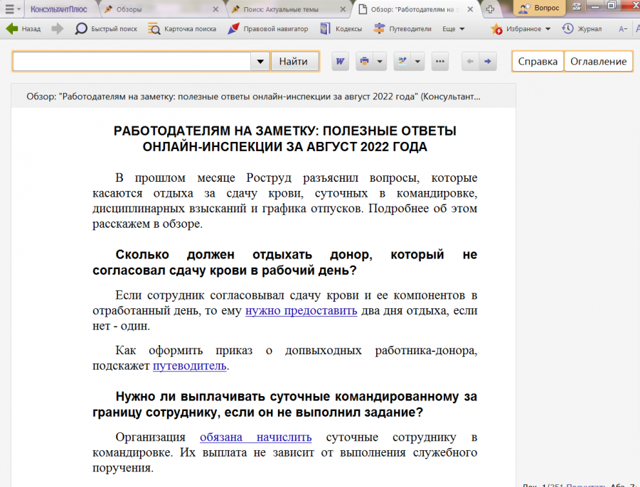Image resolution: width=640 pixels, height=487 pixels.
Task: Follow the 'нужно предоставить' link
Action: (x=301, y=311)
